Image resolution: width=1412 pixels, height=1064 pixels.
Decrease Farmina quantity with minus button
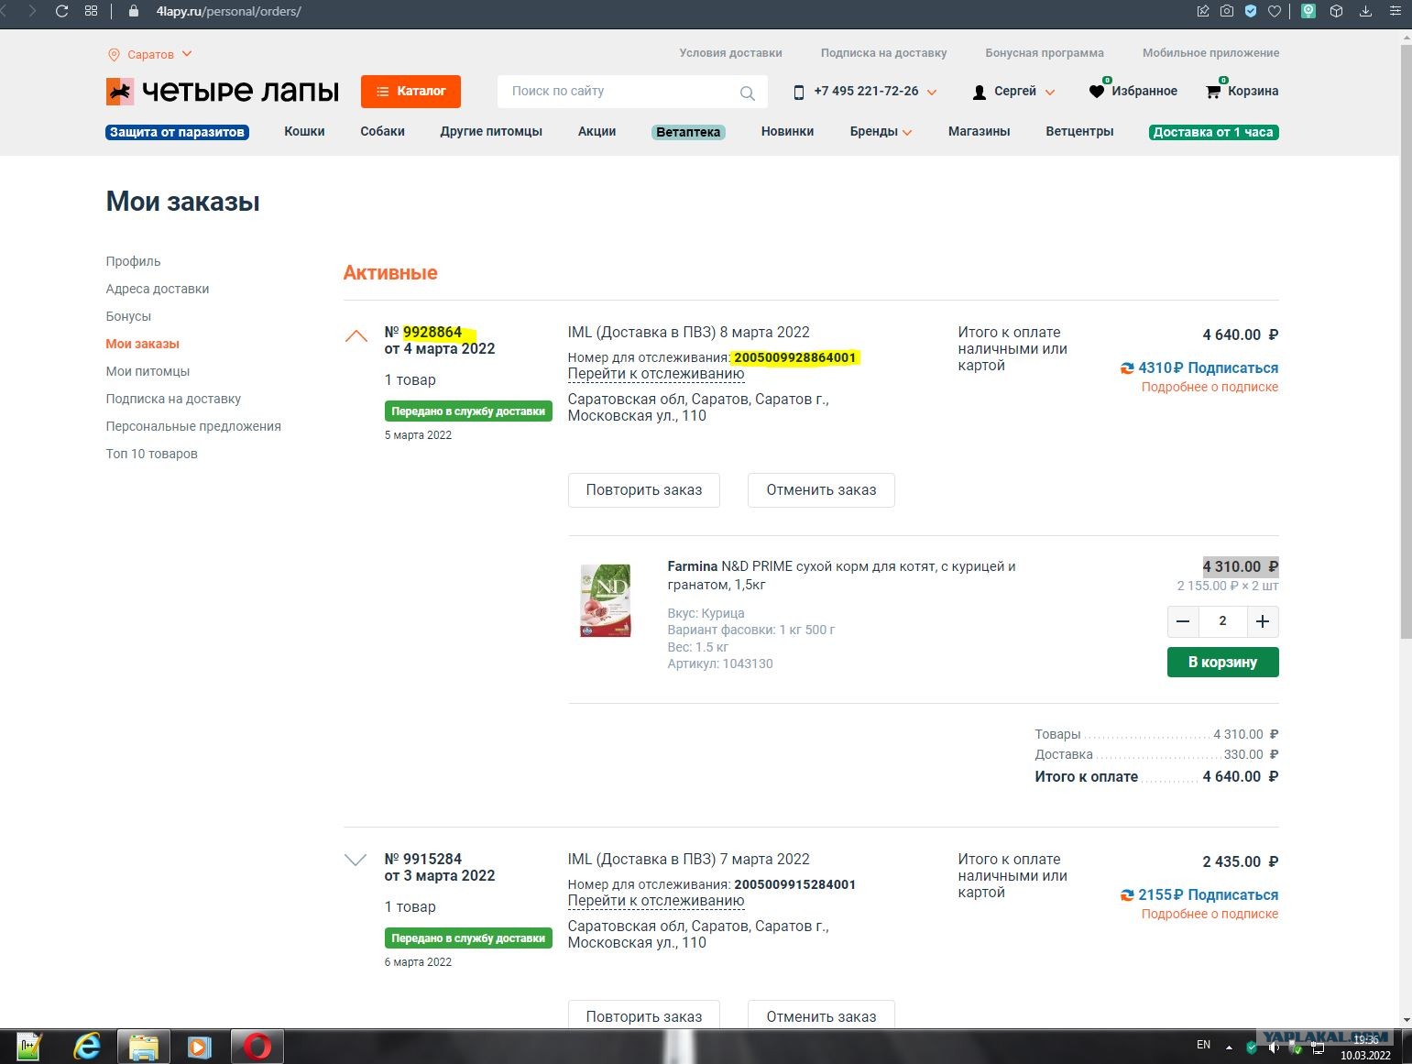(x=1183, y=622)
